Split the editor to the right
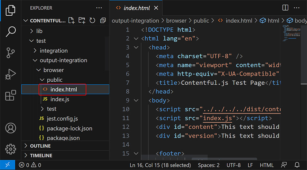The height and width of the screenshot is (170, 307). click(x=285, y=8)
